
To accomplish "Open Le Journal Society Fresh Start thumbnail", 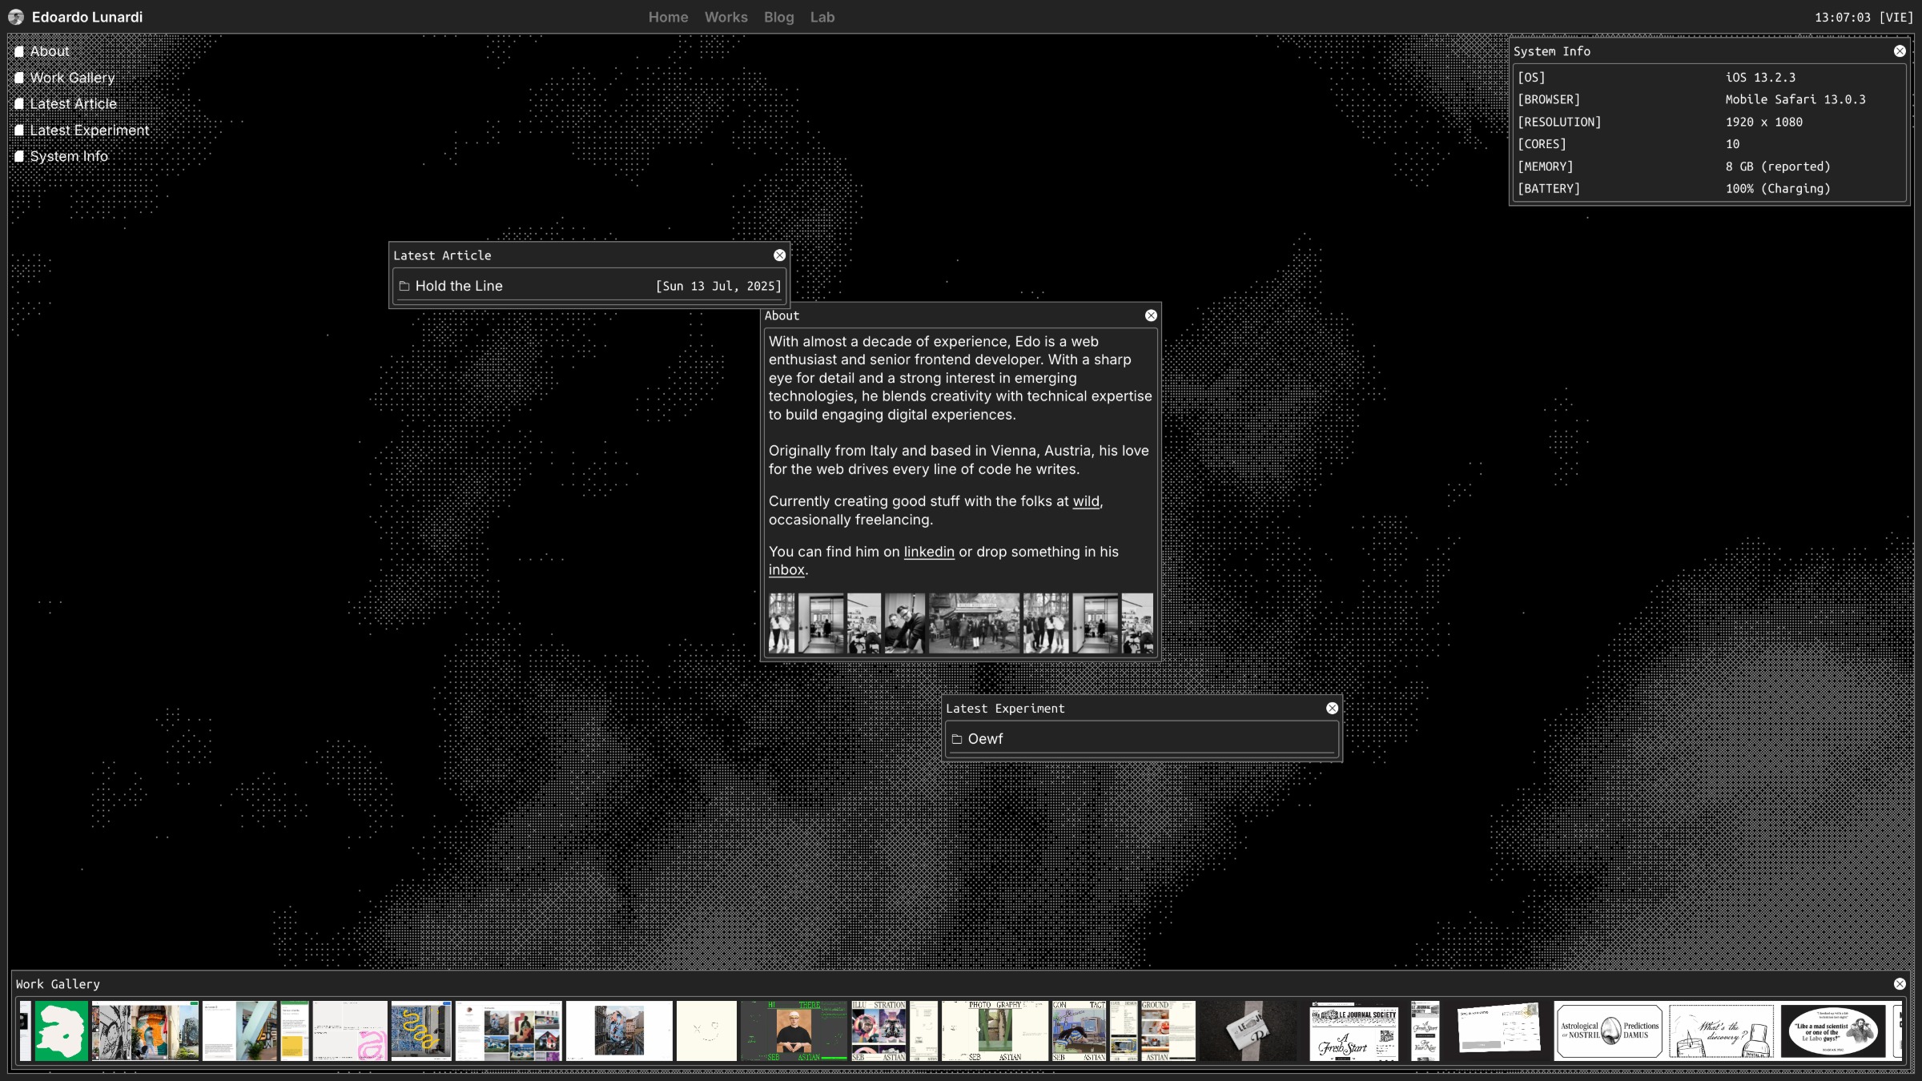I will (1354, 1031).
